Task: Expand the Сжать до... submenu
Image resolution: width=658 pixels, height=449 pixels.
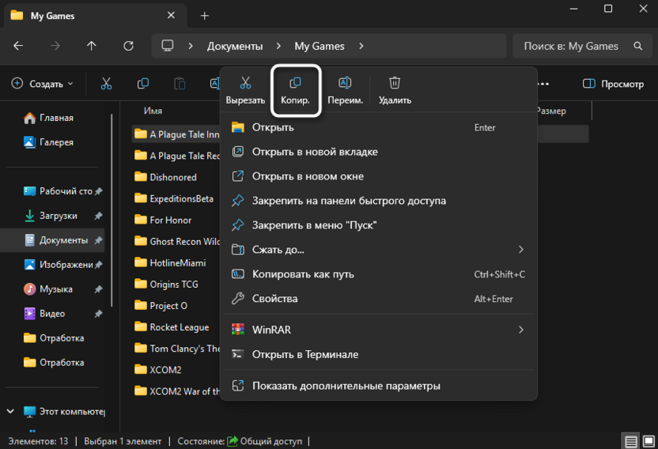Action: pos(379,250)
